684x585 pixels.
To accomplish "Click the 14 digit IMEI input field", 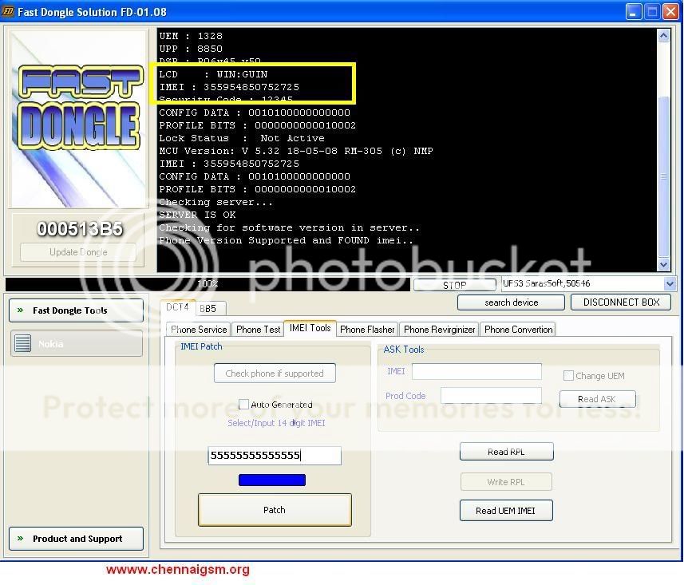I will (275, 456).
